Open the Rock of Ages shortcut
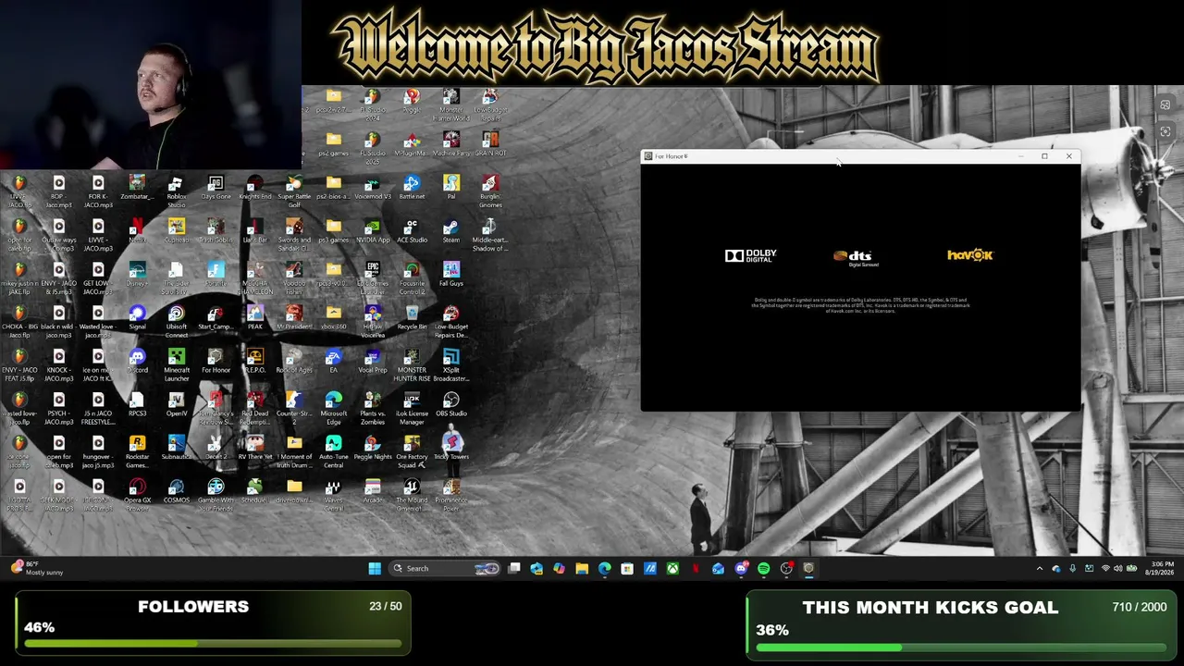1184x666 pixels. [294, 361]
